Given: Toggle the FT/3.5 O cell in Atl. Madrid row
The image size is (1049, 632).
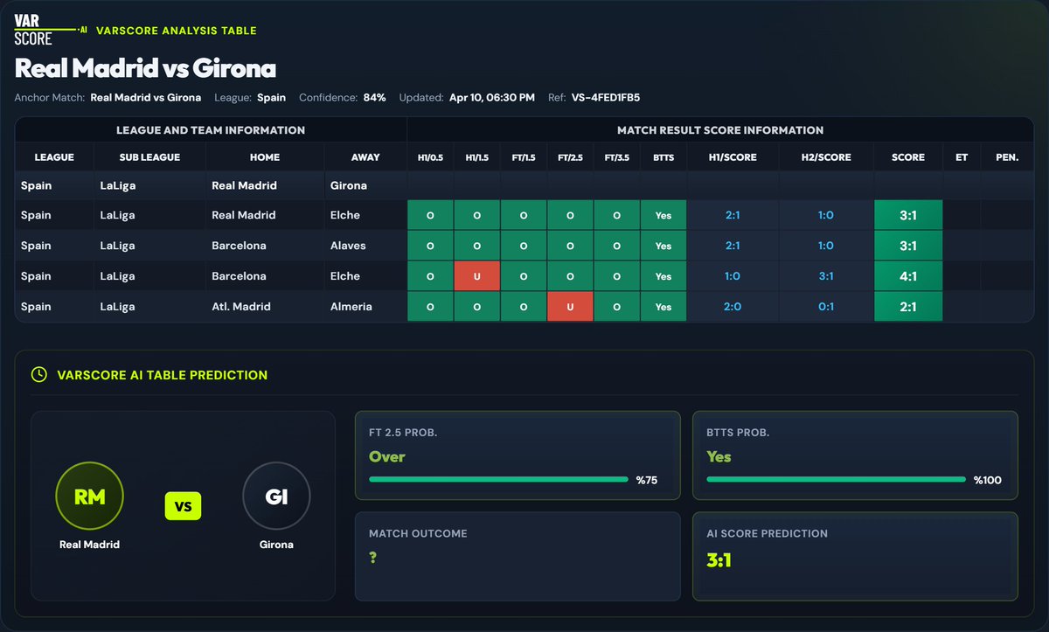Looking at the screenshot, I should [x=616, y=306].
